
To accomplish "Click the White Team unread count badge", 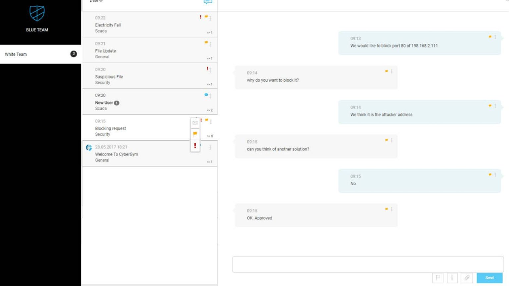I will click(x=74, y=54).
